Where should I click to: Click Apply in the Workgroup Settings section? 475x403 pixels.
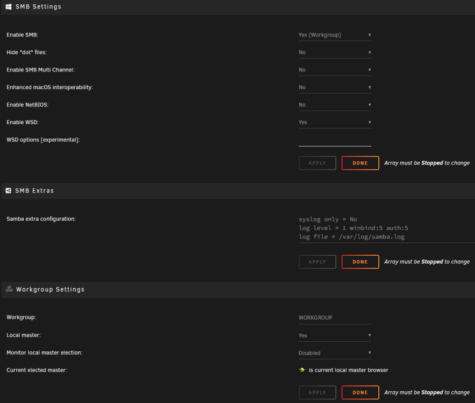pos(317,392)
